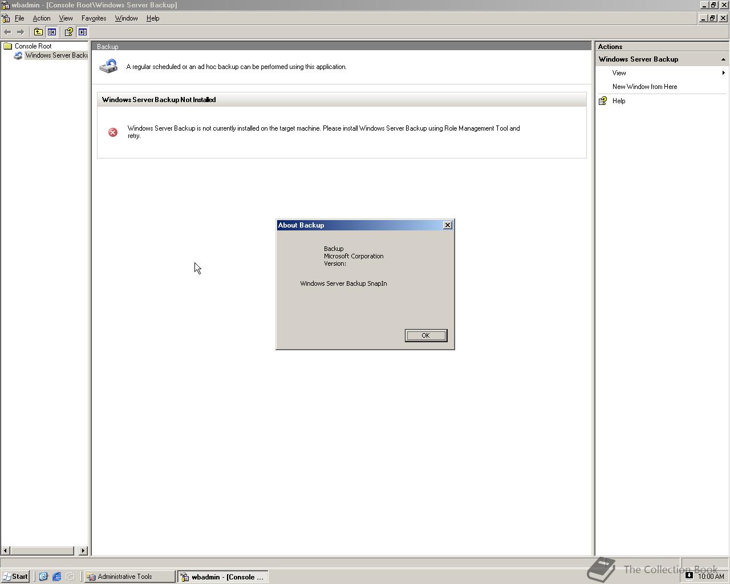Close the About Backup dialog with X

coord(448,225)
